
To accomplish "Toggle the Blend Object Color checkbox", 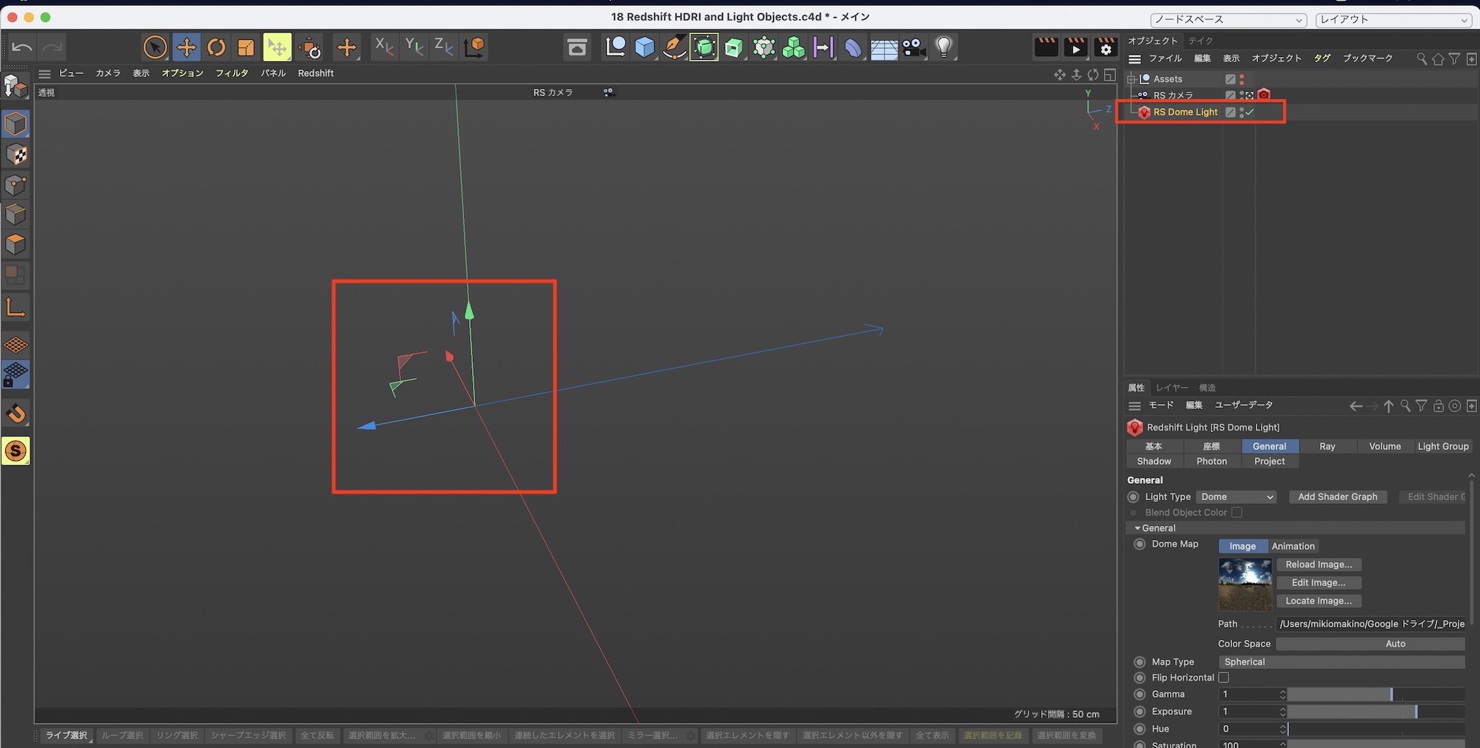I will coord(1237,513).
